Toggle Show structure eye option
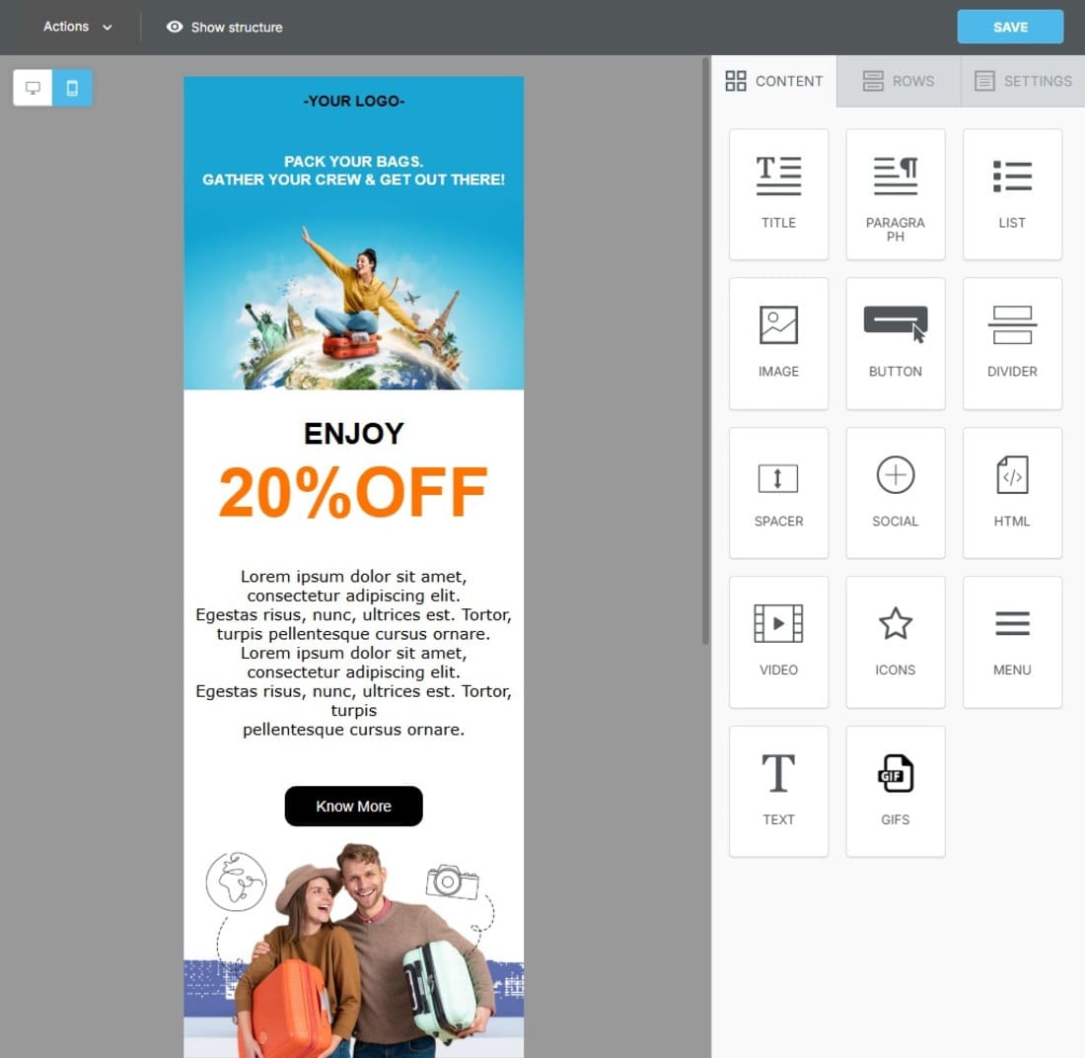This screenshot has width=1085, height=1058. (225, 28)
